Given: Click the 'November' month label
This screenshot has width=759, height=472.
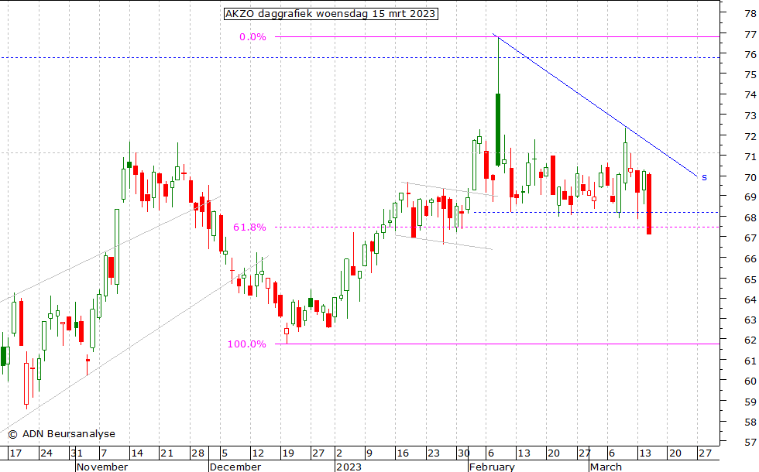Looking at the screenshot, I should tap(102, 467).
